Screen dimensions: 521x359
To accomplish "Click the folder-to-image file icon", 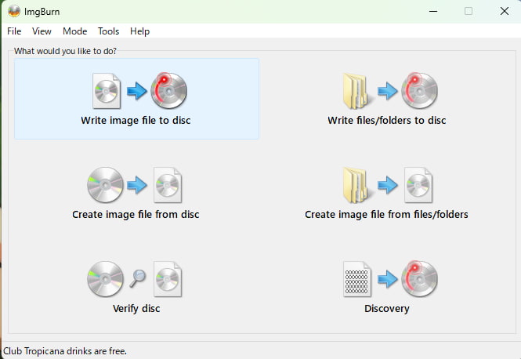I will 386,185.
